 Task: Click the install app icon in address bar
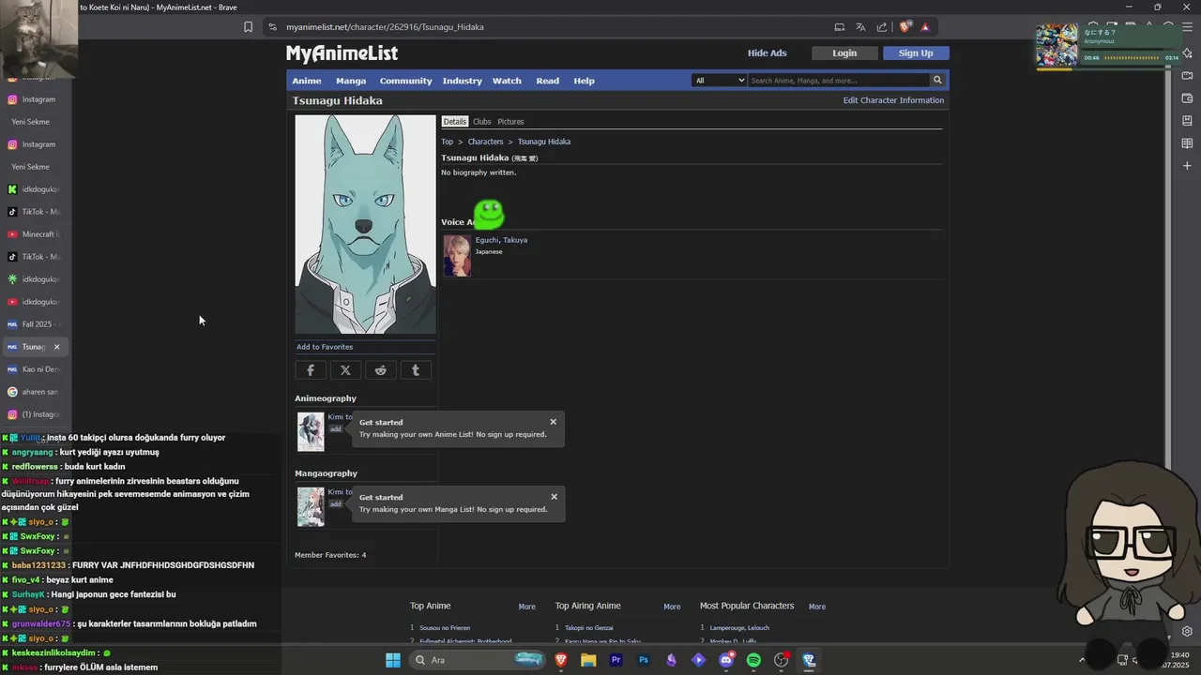pos(840,27)
